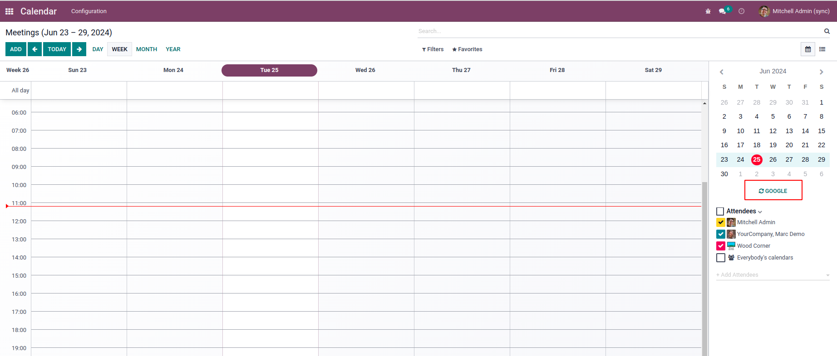Open the activities clock icon
This screenshot has width=837, height=356.
tap(742, 11)
